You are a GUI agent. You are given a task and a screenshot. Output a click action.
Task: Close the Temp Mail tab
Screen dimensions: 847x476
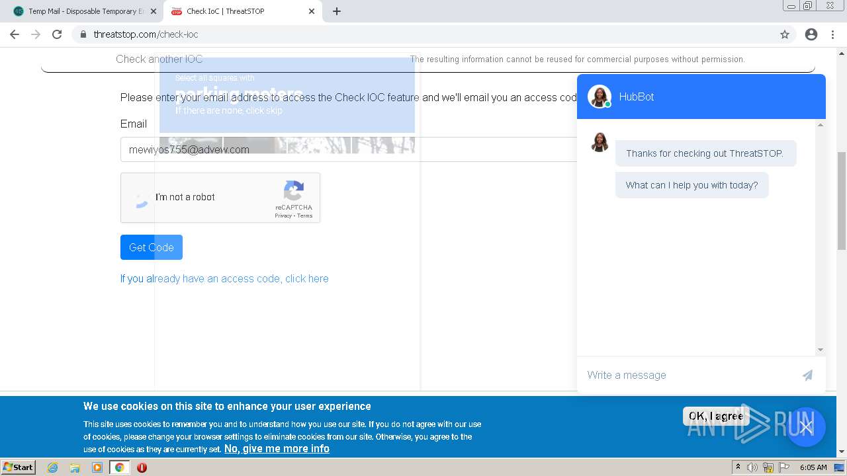coord(154,11)
